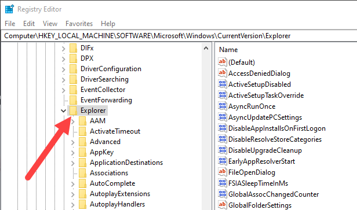
Task: Expand the DIFx key
Action: coord(64,49)
